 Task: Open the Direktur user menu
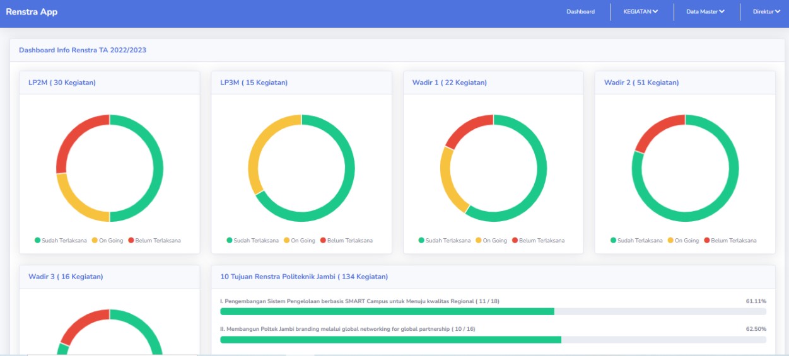(766, 11)
